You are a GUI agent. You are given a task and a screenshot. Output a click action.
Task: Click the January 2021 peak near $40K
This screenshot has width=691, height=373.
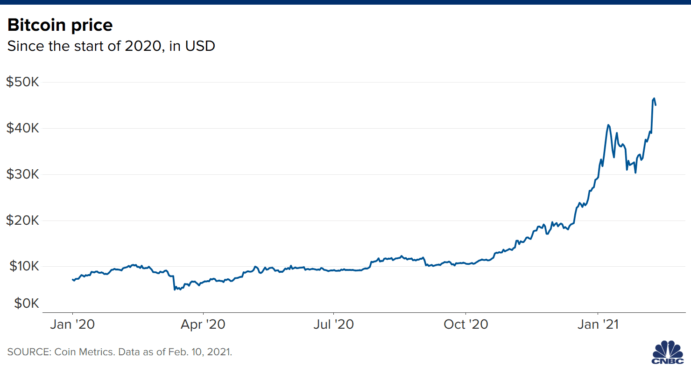(x=608, y=125)
